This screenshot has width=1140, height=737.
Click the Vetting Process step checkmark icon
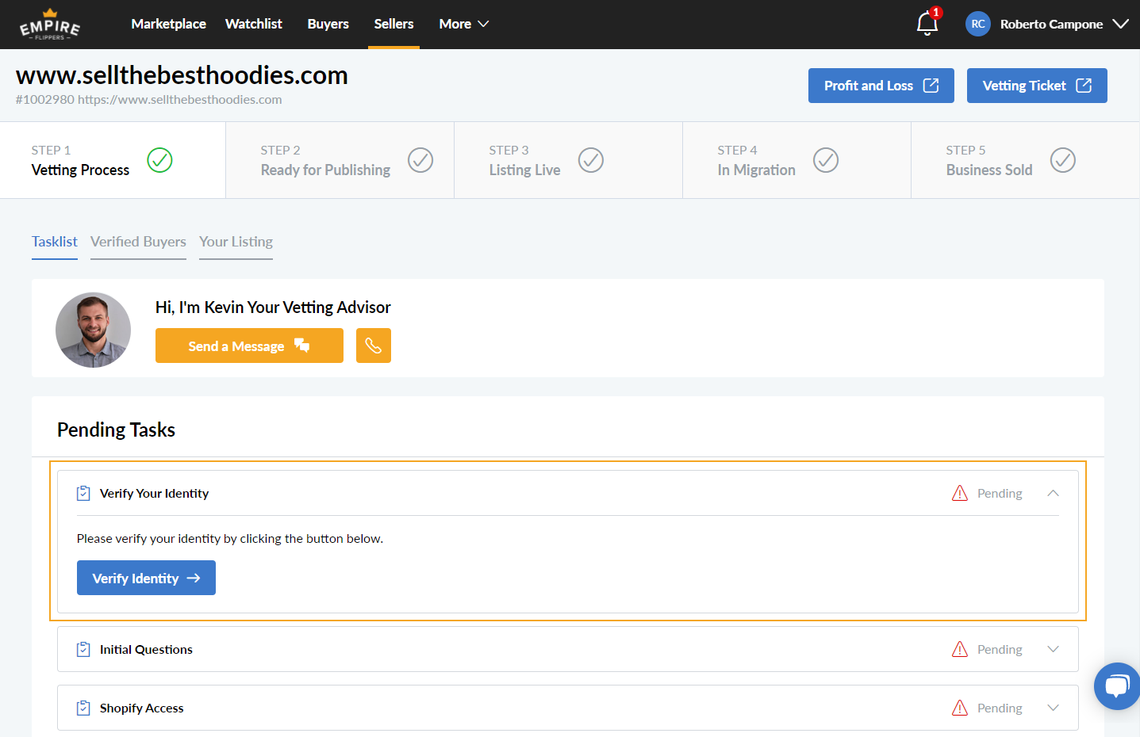[159, 160]
